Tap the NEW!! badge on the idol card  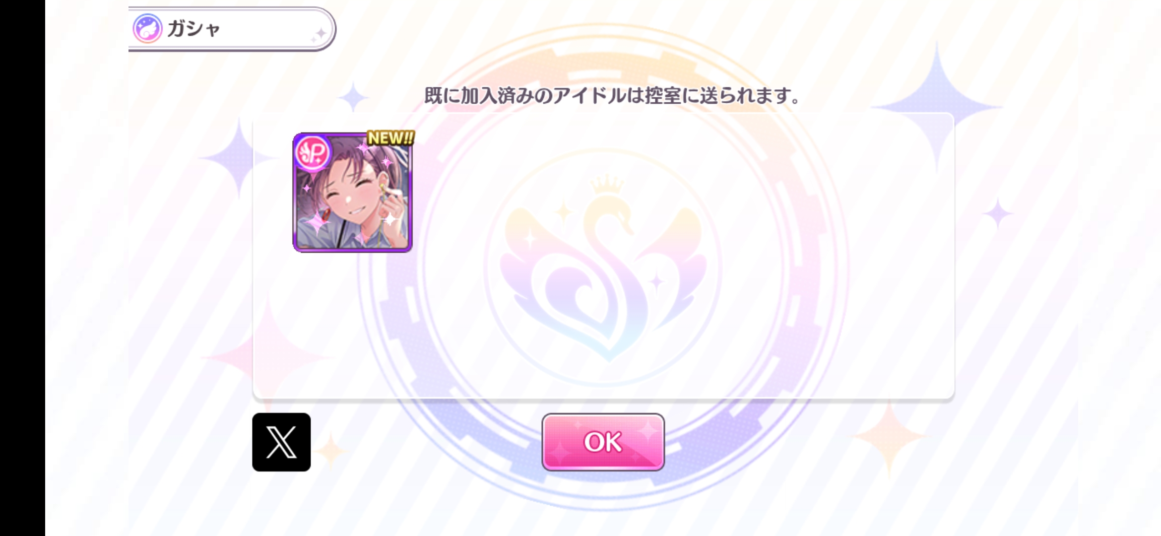390,138
